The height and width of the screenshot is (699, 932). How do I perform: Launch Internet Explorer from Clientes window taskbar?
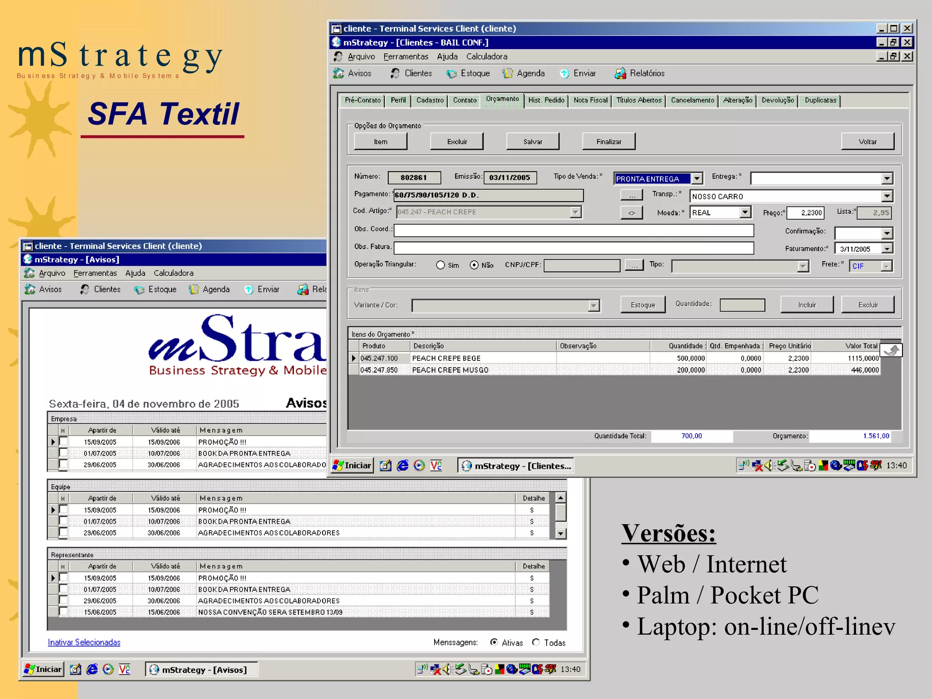pos(402,466)
